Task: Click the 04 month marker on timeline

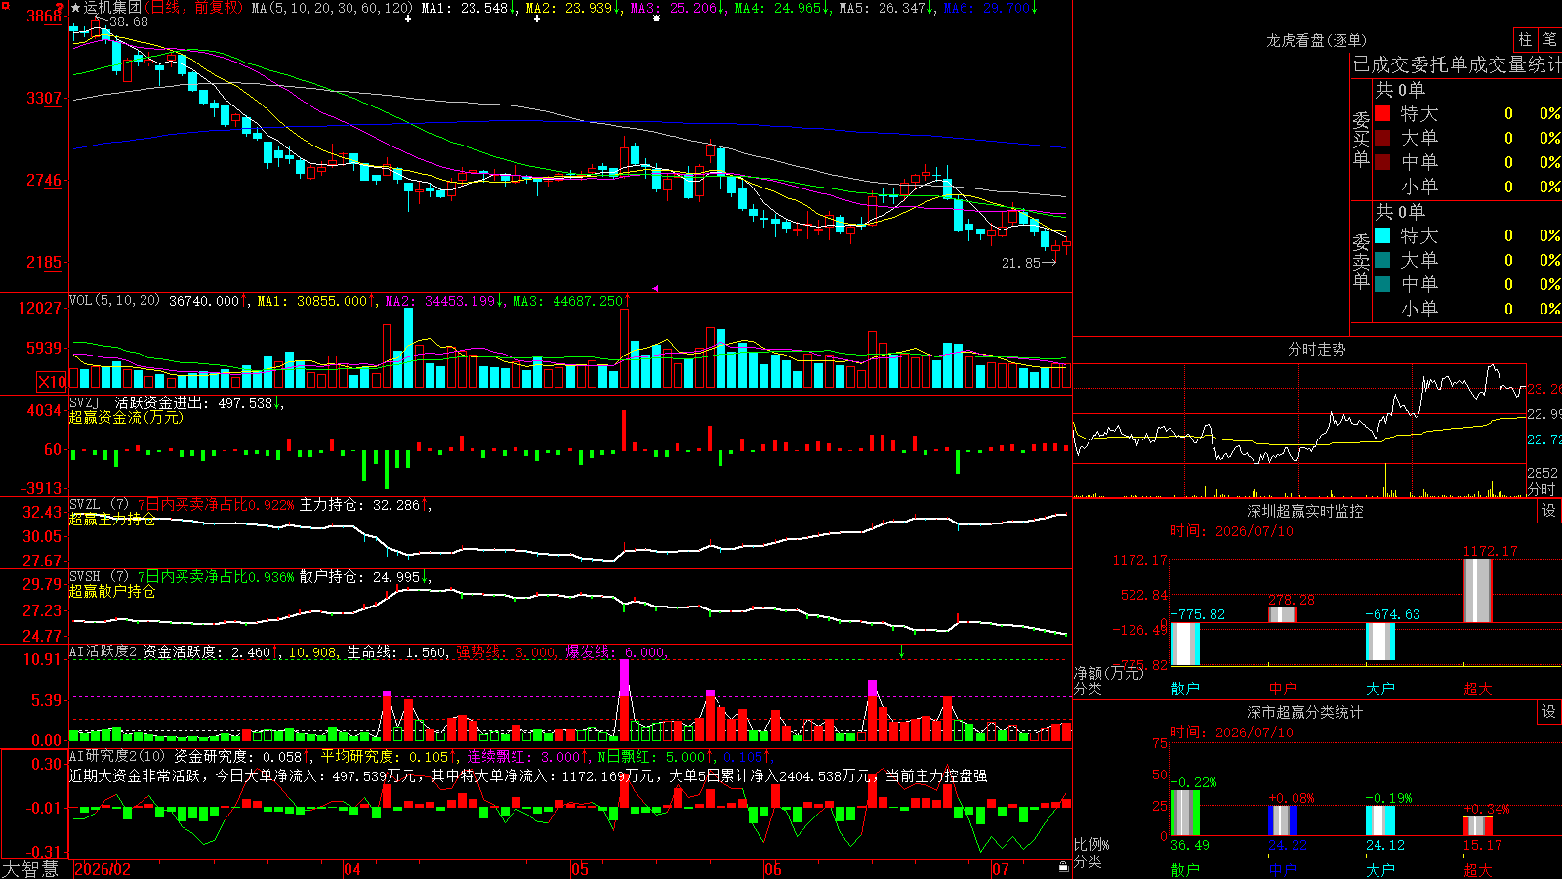Action: [352, 869]
